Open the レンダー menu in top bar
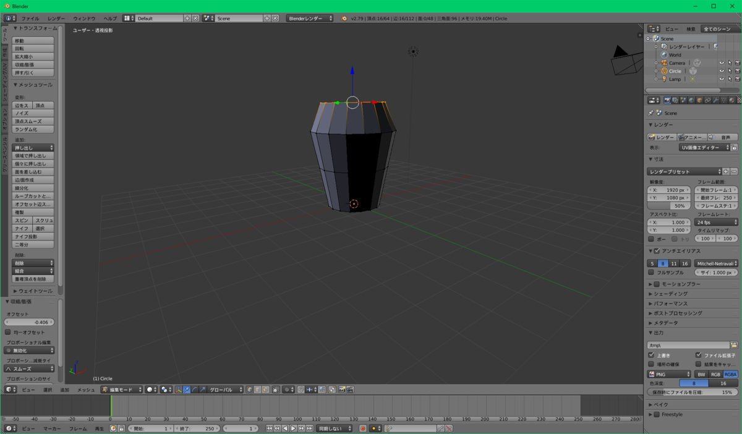 coord(56,19)
